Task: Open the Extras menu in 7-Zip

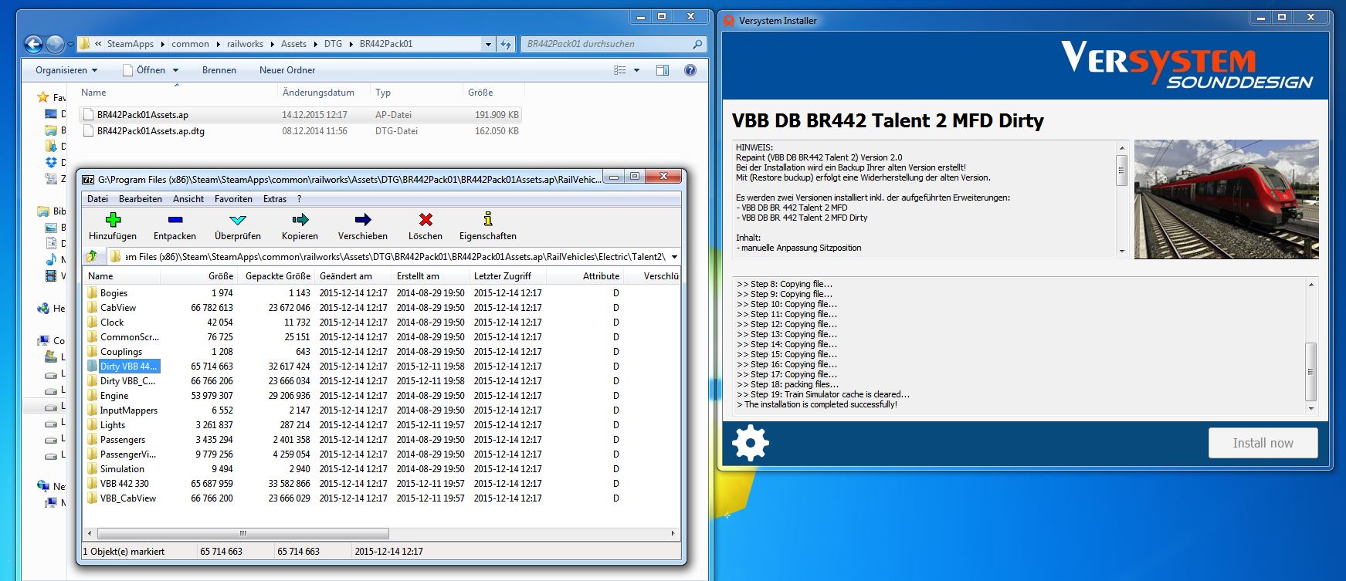Action: (x=275, y=199)
